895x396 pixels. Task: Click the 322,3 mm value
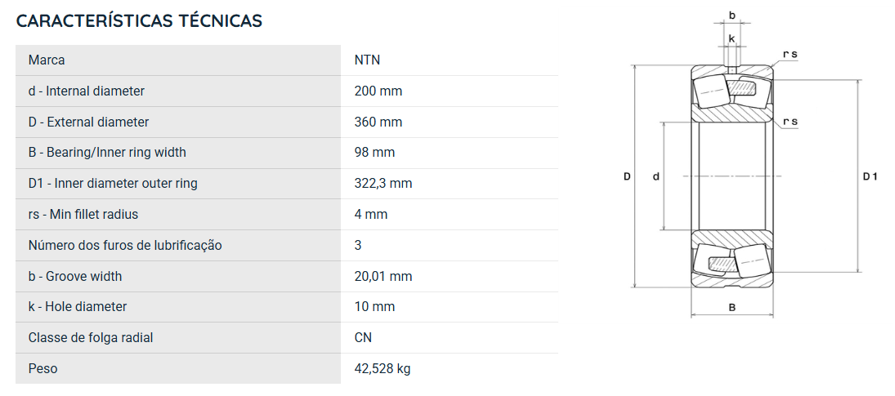(383, 184)
